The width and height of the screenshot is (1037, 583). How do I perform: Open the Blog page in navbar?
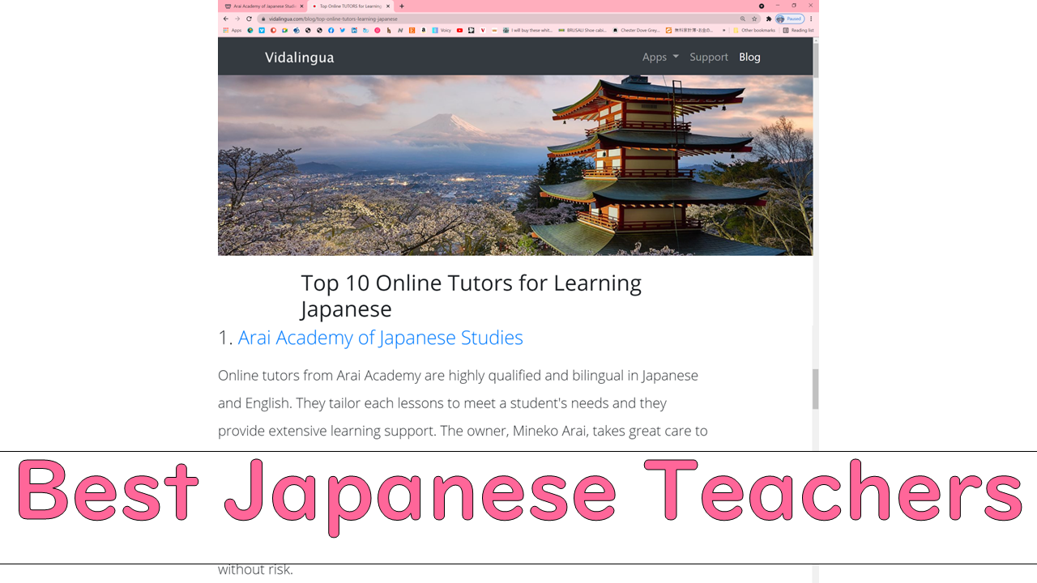click(749, 57)
